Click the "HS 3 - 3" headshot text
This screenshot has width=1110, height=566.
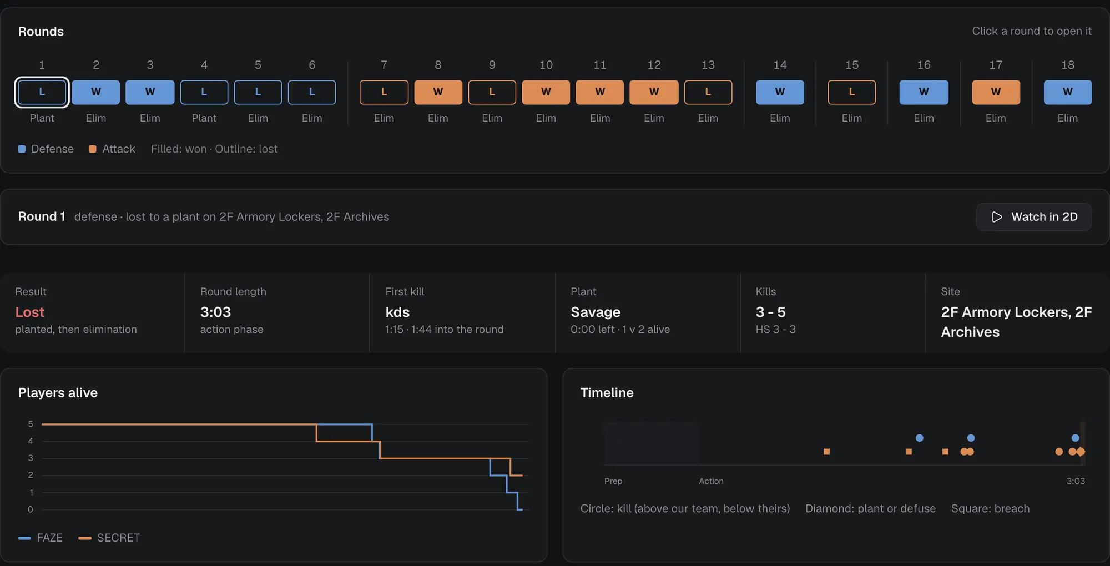pos(776,329)
